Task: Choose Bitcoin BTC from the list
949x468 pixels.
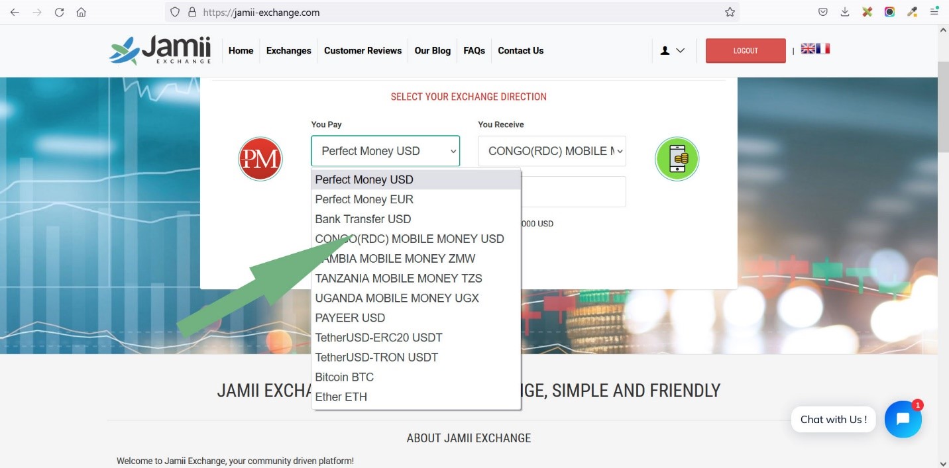Action: (x=416, y=377)
